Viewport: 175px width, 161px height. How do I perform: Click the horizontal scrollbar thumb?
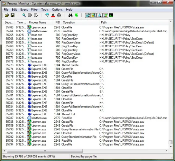[x=45, y=151]
